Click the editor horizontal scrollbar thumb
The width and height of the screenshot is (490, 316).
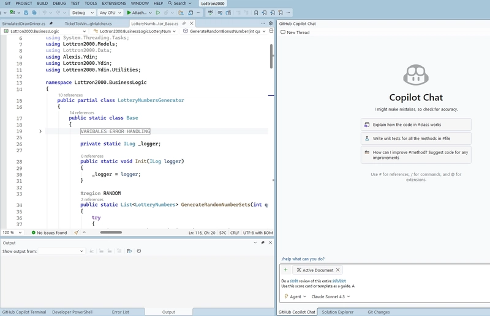coord(111,232)
